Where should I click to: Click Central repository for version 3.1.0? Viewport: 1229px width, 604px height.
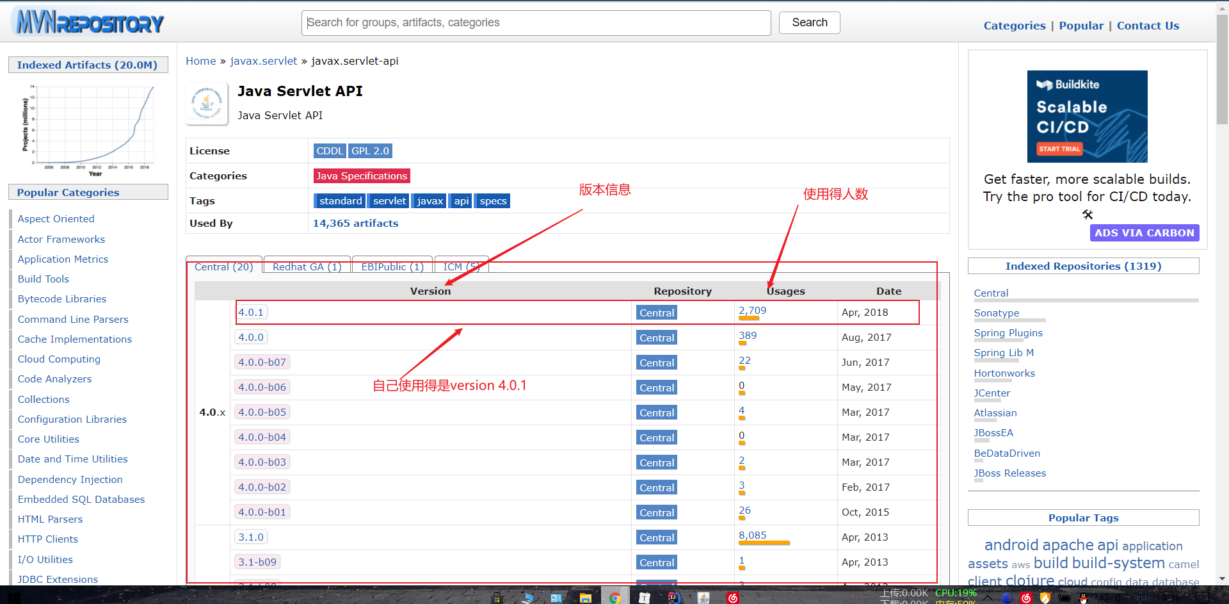657,537
